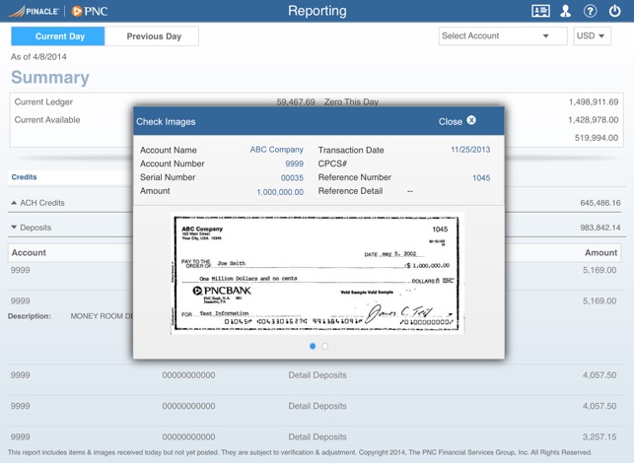
Task: Open the USD currency dropdown
Action: pyautogui.click(x=592, y=36)
